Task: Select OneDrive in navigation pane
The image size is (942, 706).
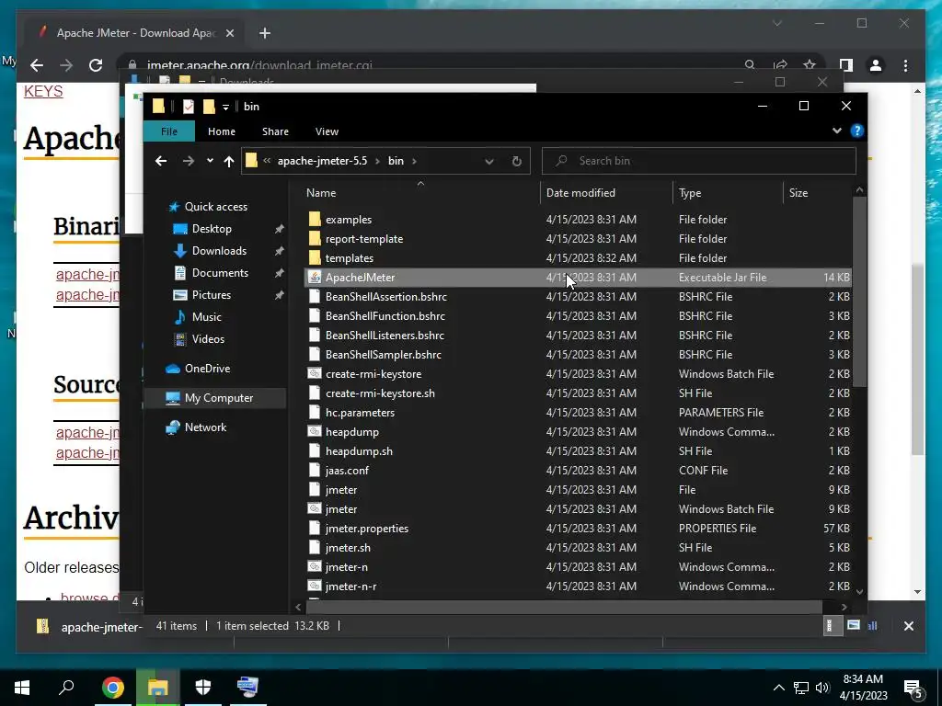Action: point(207,369)
